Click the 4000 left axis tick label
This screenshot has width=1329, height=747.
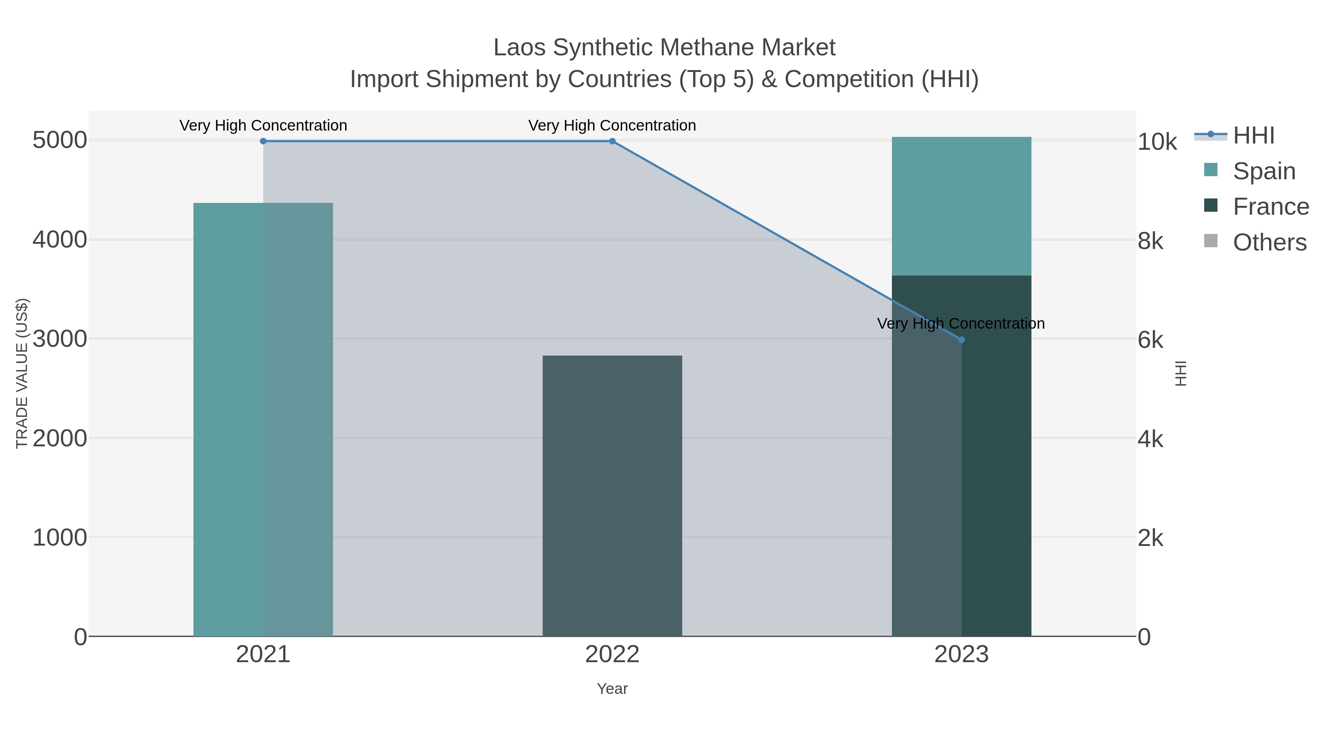(x=60, y=240)
